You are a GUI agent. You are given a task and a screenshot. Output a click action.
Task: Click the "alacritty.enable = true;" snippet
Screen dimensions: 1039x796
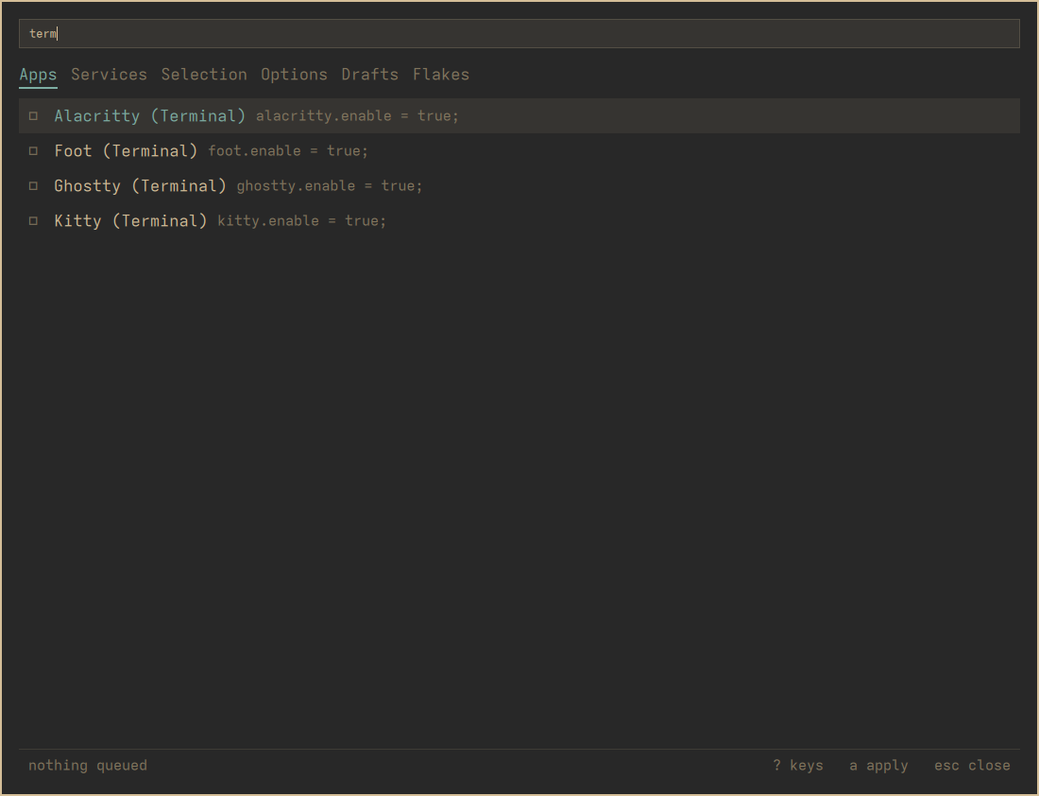[x=357, y=116]
